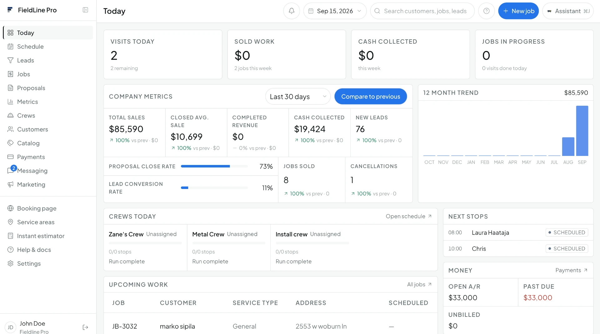Click the Jobs icon in sidebar
This screenshot has width=600, height=334.
tap(10, 74)
